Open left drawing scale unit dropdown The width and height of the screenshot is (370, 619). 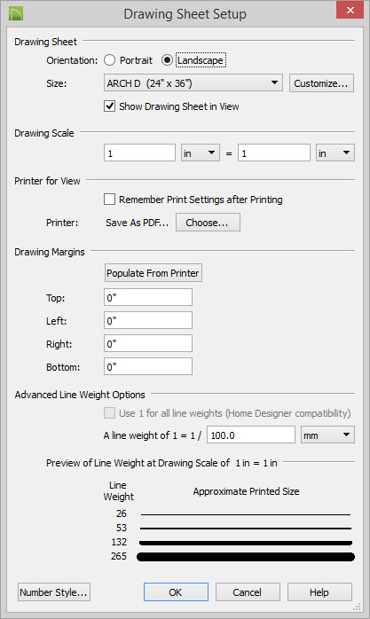click(x=201, y=153)
